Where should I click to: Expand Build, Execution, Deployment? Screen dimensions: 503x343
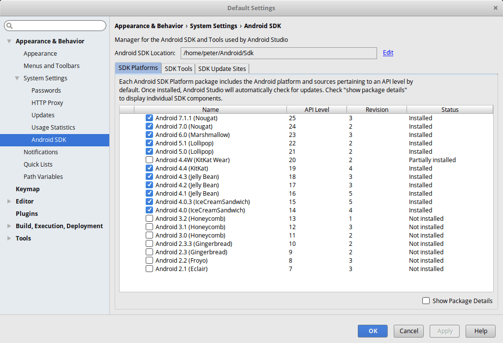pyautogui.click(x=9, y=226)
